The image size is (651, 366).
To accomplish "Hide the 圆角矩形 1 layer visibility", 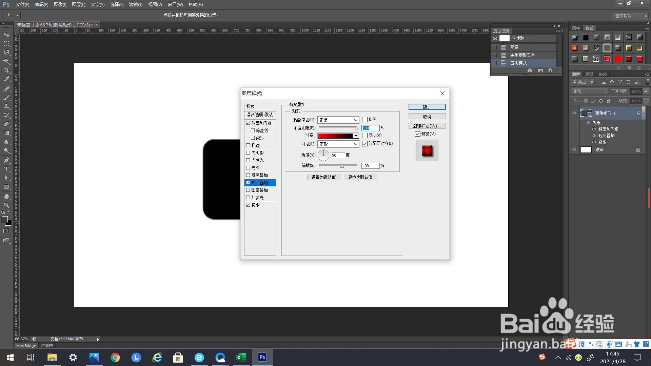I will (x=574, y=113).
